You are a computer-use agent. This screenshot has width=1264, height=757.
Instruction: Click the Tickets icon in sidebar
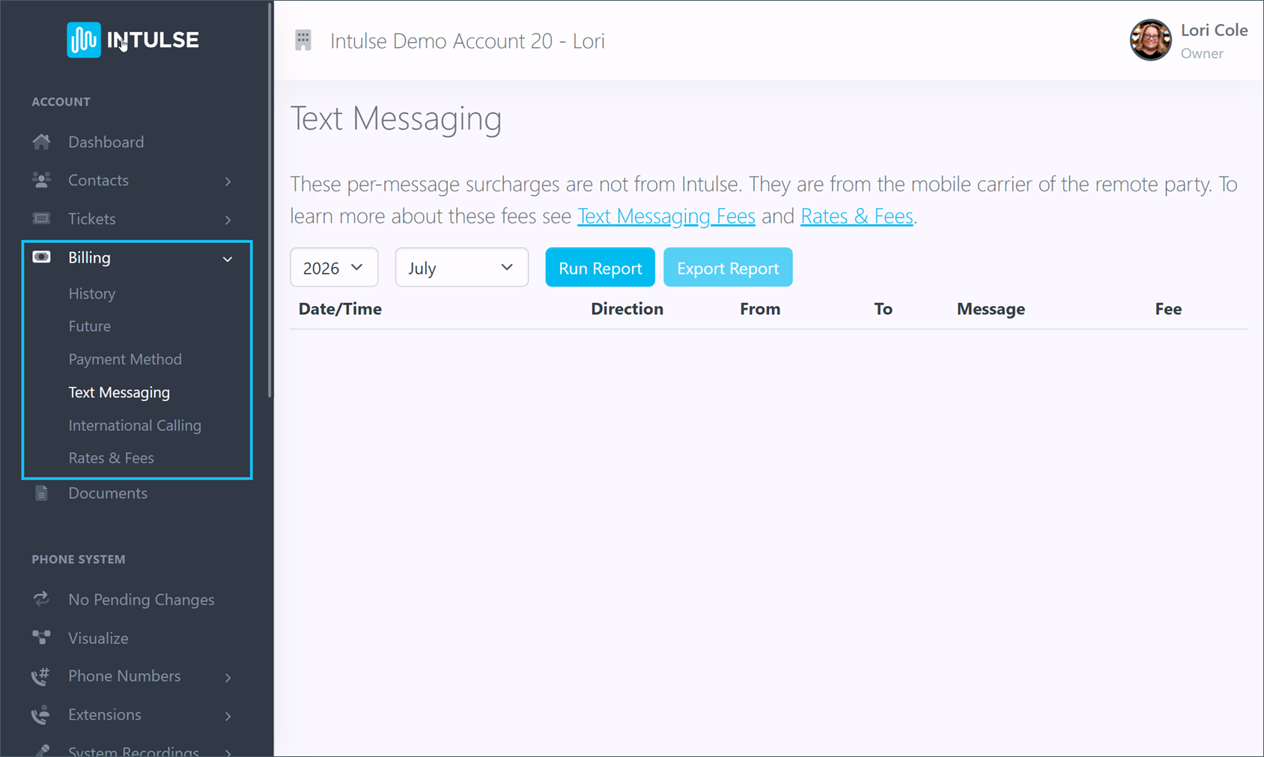41,218
